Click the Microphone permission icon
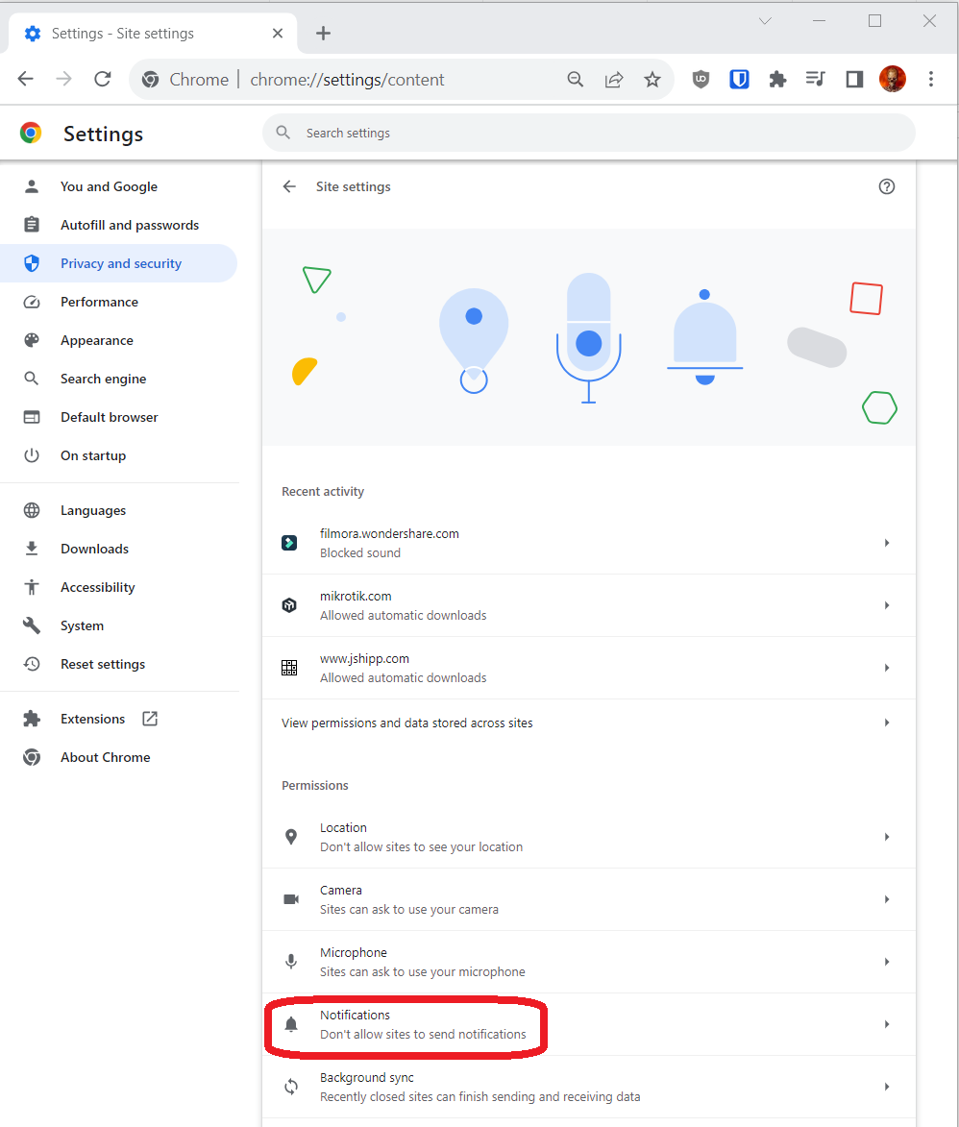 click(x=291, y=962)
